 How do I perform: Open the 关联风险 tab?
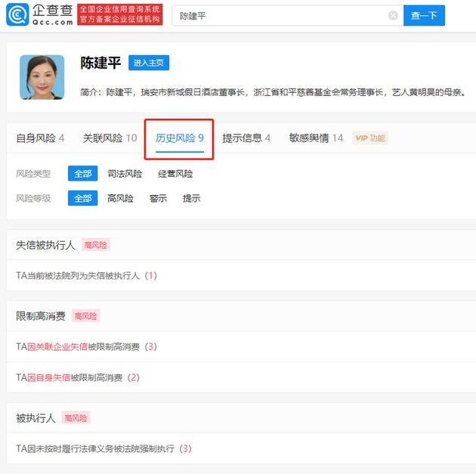(110, 138)
